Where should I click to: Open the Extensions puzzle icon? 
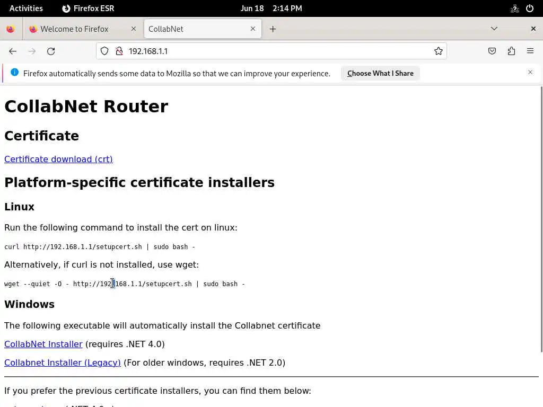click(512, 51)
